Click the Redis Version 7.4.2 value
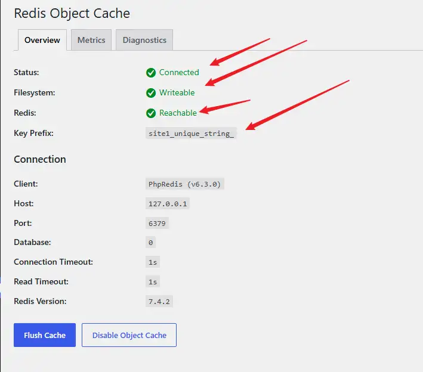 tap(159, 302)
